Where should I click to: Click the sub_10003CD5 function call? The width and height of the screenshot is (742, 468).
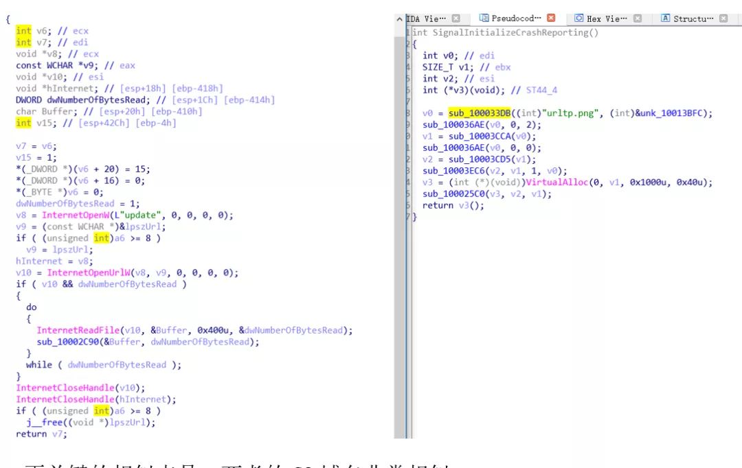pyautogui.click(x=480, y=159)
